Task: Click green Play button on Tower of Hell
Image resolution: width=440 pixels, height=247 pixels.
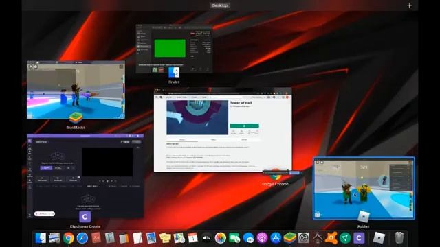Action: (x=245, y=126)
